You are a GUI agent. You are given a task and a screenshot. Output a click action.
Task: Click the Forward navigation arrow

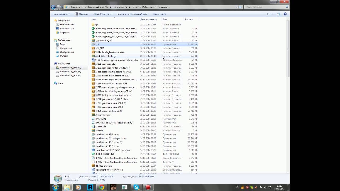point(58,7)
